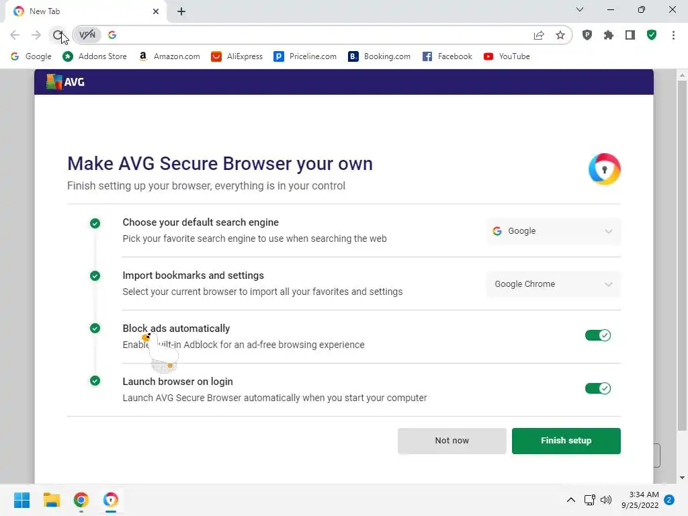Screen dimensions: 688x516
Task: Disable Block ads automatically toggle
Action: 597,335
